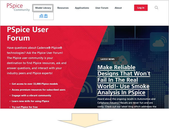Open the Make Reliable Designs news headline
Screen dimensions: 169x128
pyautogui.click(x=124, y=80)
